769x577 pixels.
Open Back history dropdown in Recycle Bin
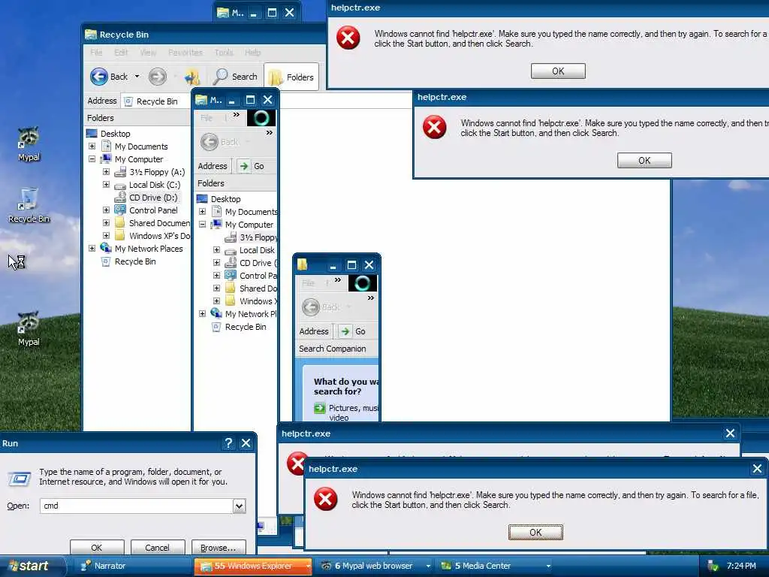click(137, 77)
